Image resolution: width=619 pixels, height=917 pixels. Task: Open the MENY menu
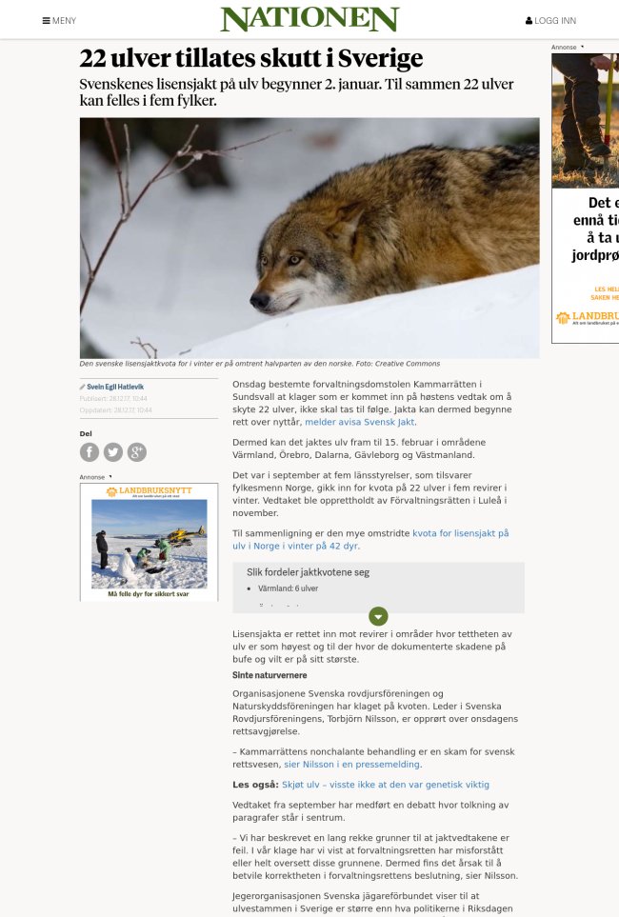tap(59, 20)
